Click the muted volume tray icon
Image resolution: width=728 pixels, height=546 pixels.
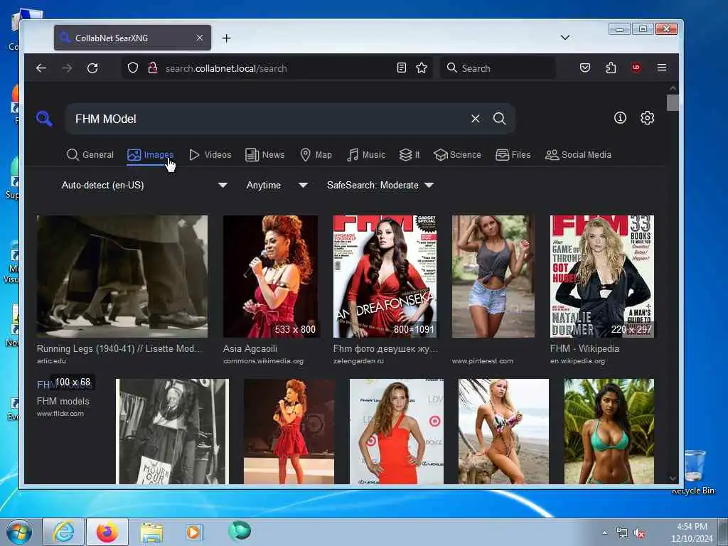[640, 533]
